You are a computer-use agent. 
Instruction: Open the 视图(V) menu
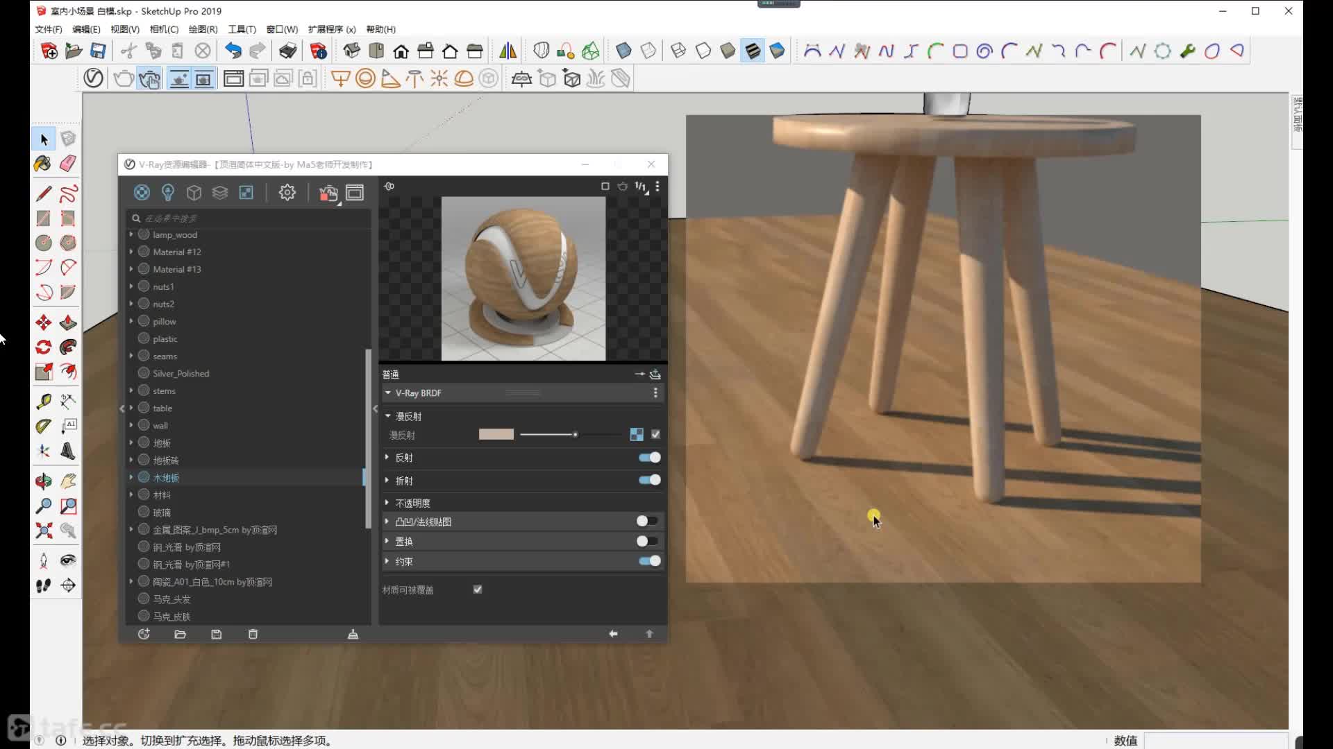125,29
